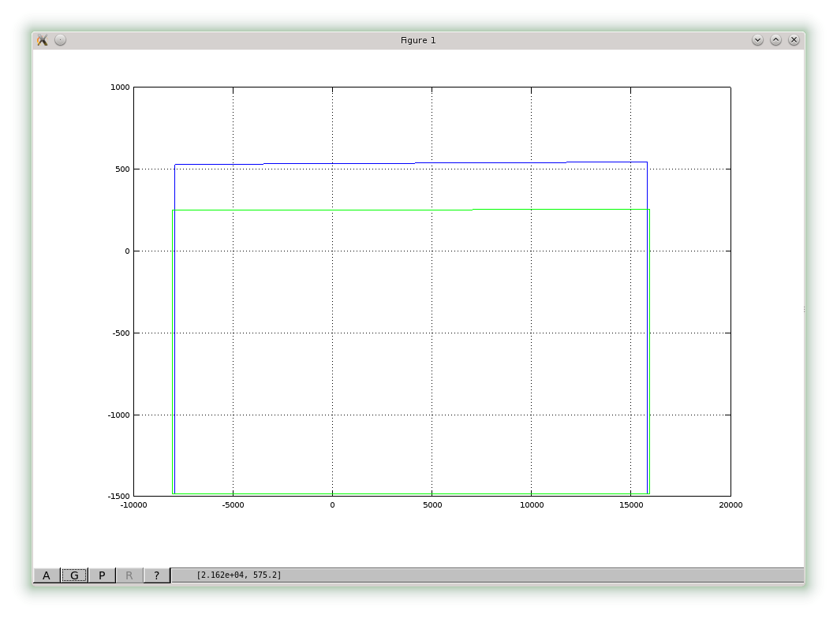837x618 pixels.
Task: Toggle the G grid button
Action: (74, 575)
